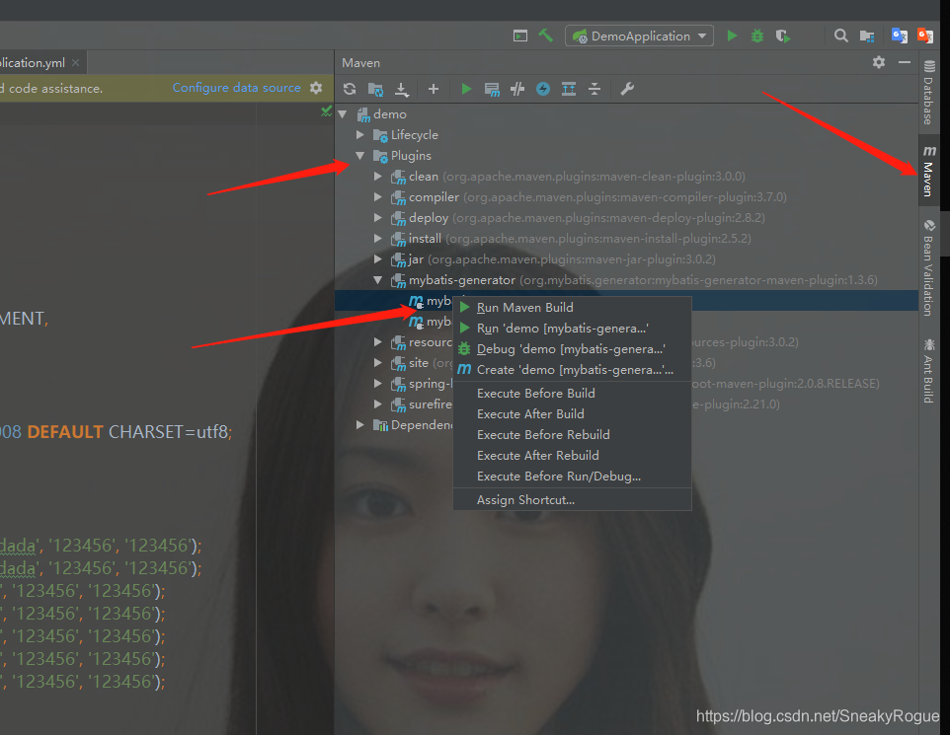950x735 pixels.
Task: Choose Run 'demo [mybatis-genera...' menu item
Action: click(x=572, y=329)
